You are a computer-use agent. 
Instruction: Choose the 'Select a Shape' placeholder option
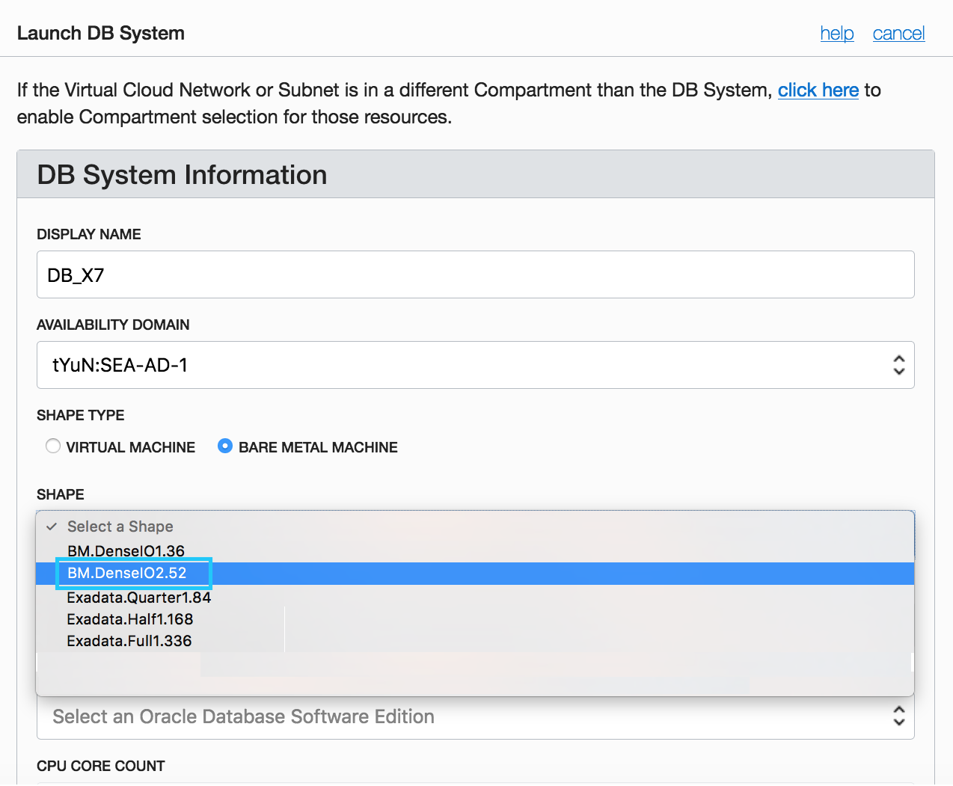tap(120, 526)
